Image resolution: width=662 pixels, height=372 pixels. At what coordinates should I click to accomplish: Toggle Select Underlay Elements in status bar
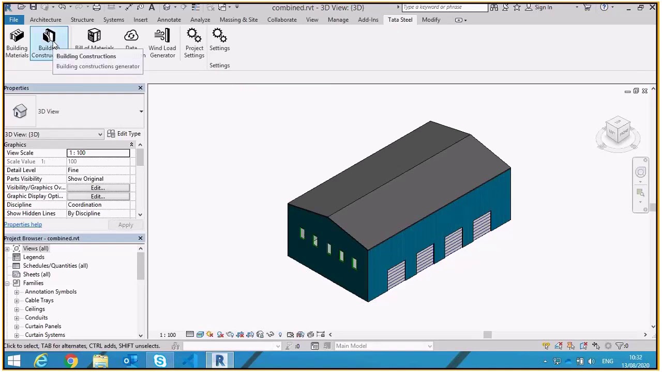click(559, 346)
